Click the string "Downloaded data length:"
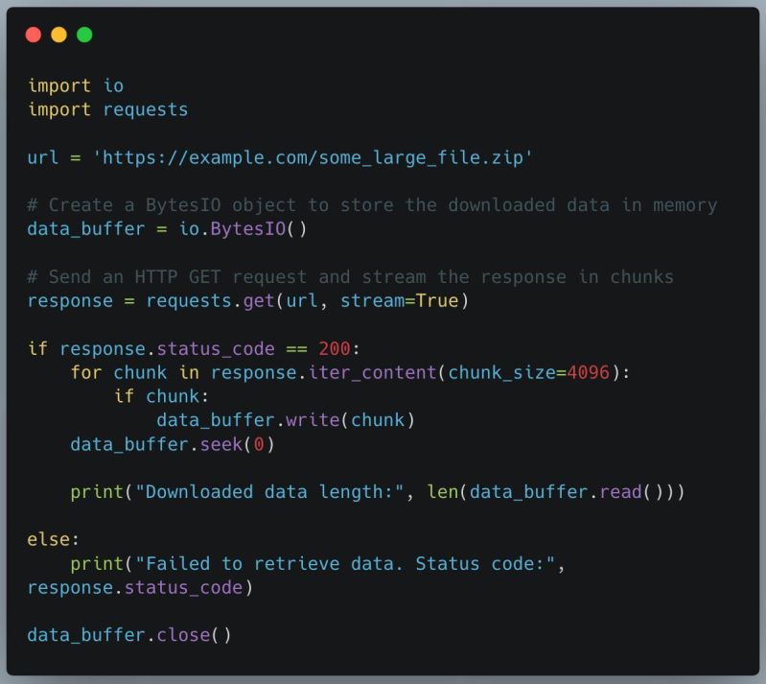The width and height of the screenshot is (766, 684). [269, 492]
